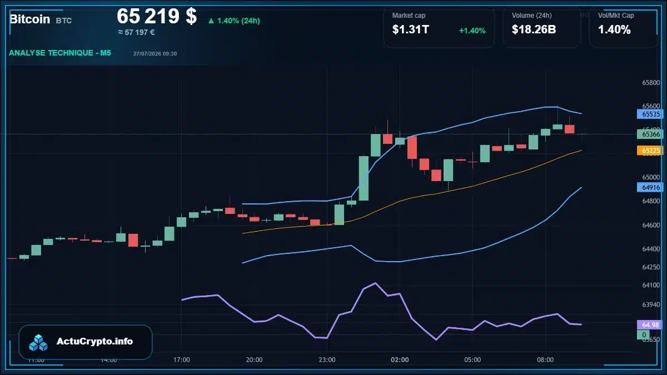Viewport: 667px width, 375px height.
Task: Click the 65 219 $ price
Action: tap(157, 17)
